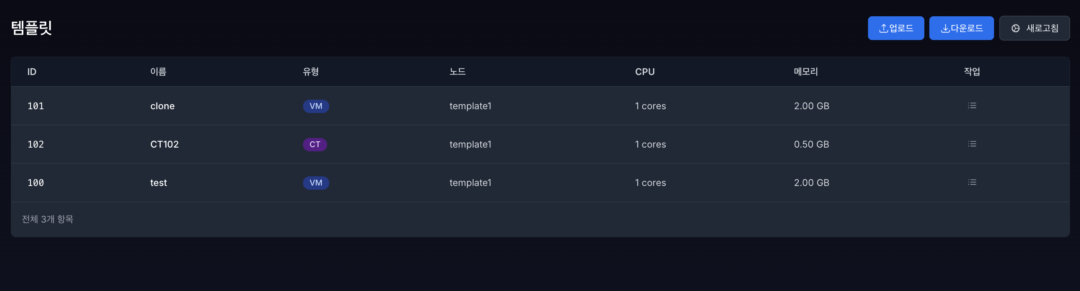Click the upload arrow icon
The height and width of the screenshot is (291, 1080).
(883, 28)
